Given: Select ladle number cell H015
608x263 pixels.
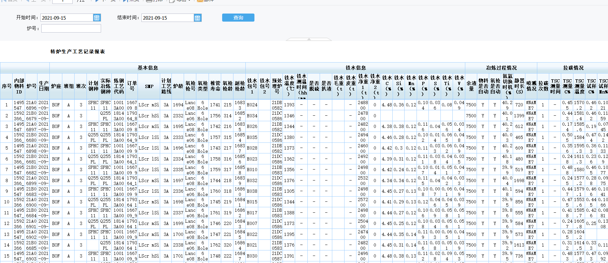Looking at the screenshot, I should coord(252,202).
